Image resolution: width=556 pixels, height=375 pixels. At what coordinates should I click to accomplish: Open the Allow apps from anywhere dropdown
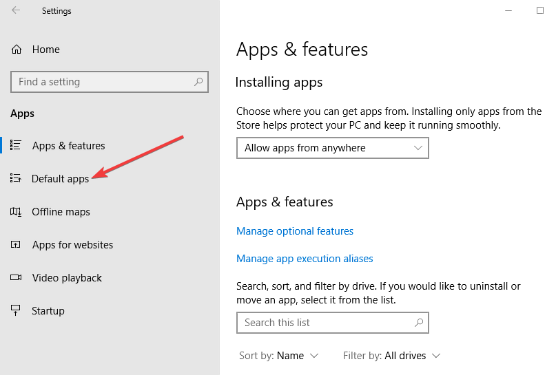coord(333,148)
